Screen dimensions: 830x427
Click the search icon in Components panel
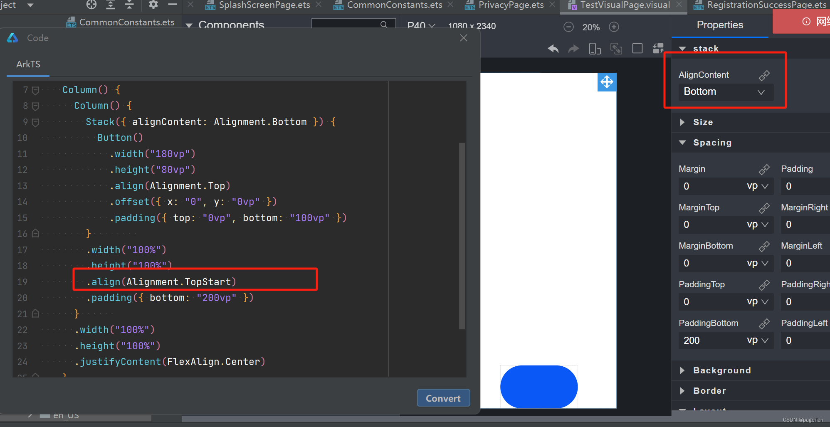pos(384,25)
